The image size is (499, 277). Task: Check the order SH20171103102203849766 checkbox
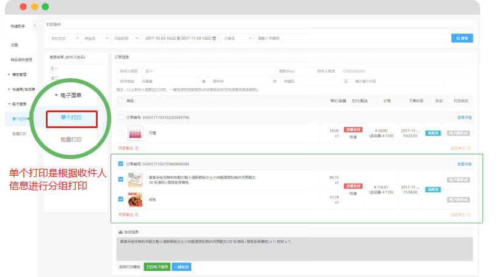121,117
